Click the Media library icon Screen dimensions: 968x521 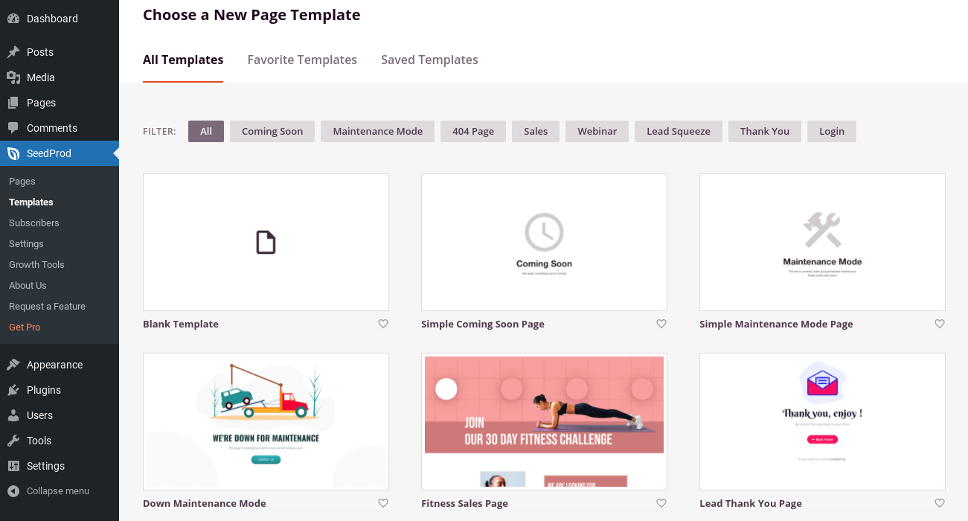pos(13,77)
